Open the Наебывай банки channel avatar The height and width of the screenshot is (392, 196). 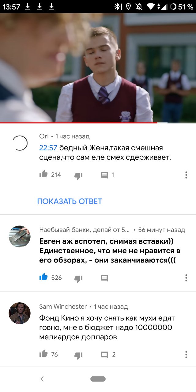20,236
